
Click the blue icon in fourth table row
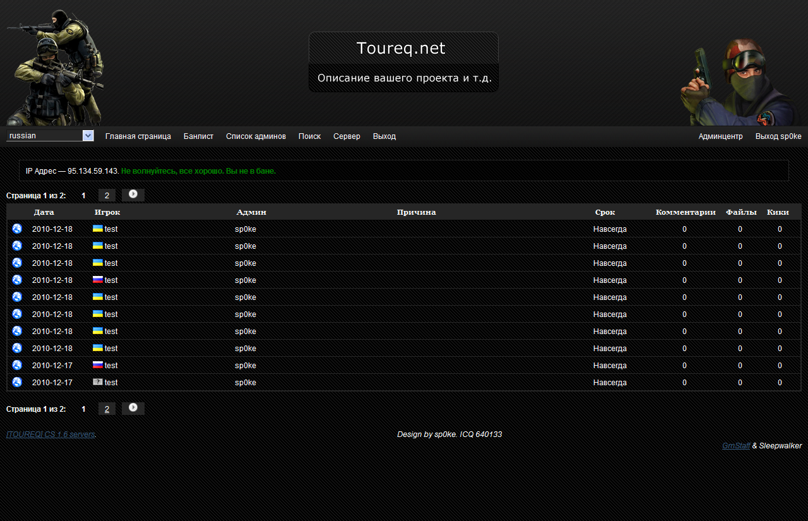click(17, 280)
